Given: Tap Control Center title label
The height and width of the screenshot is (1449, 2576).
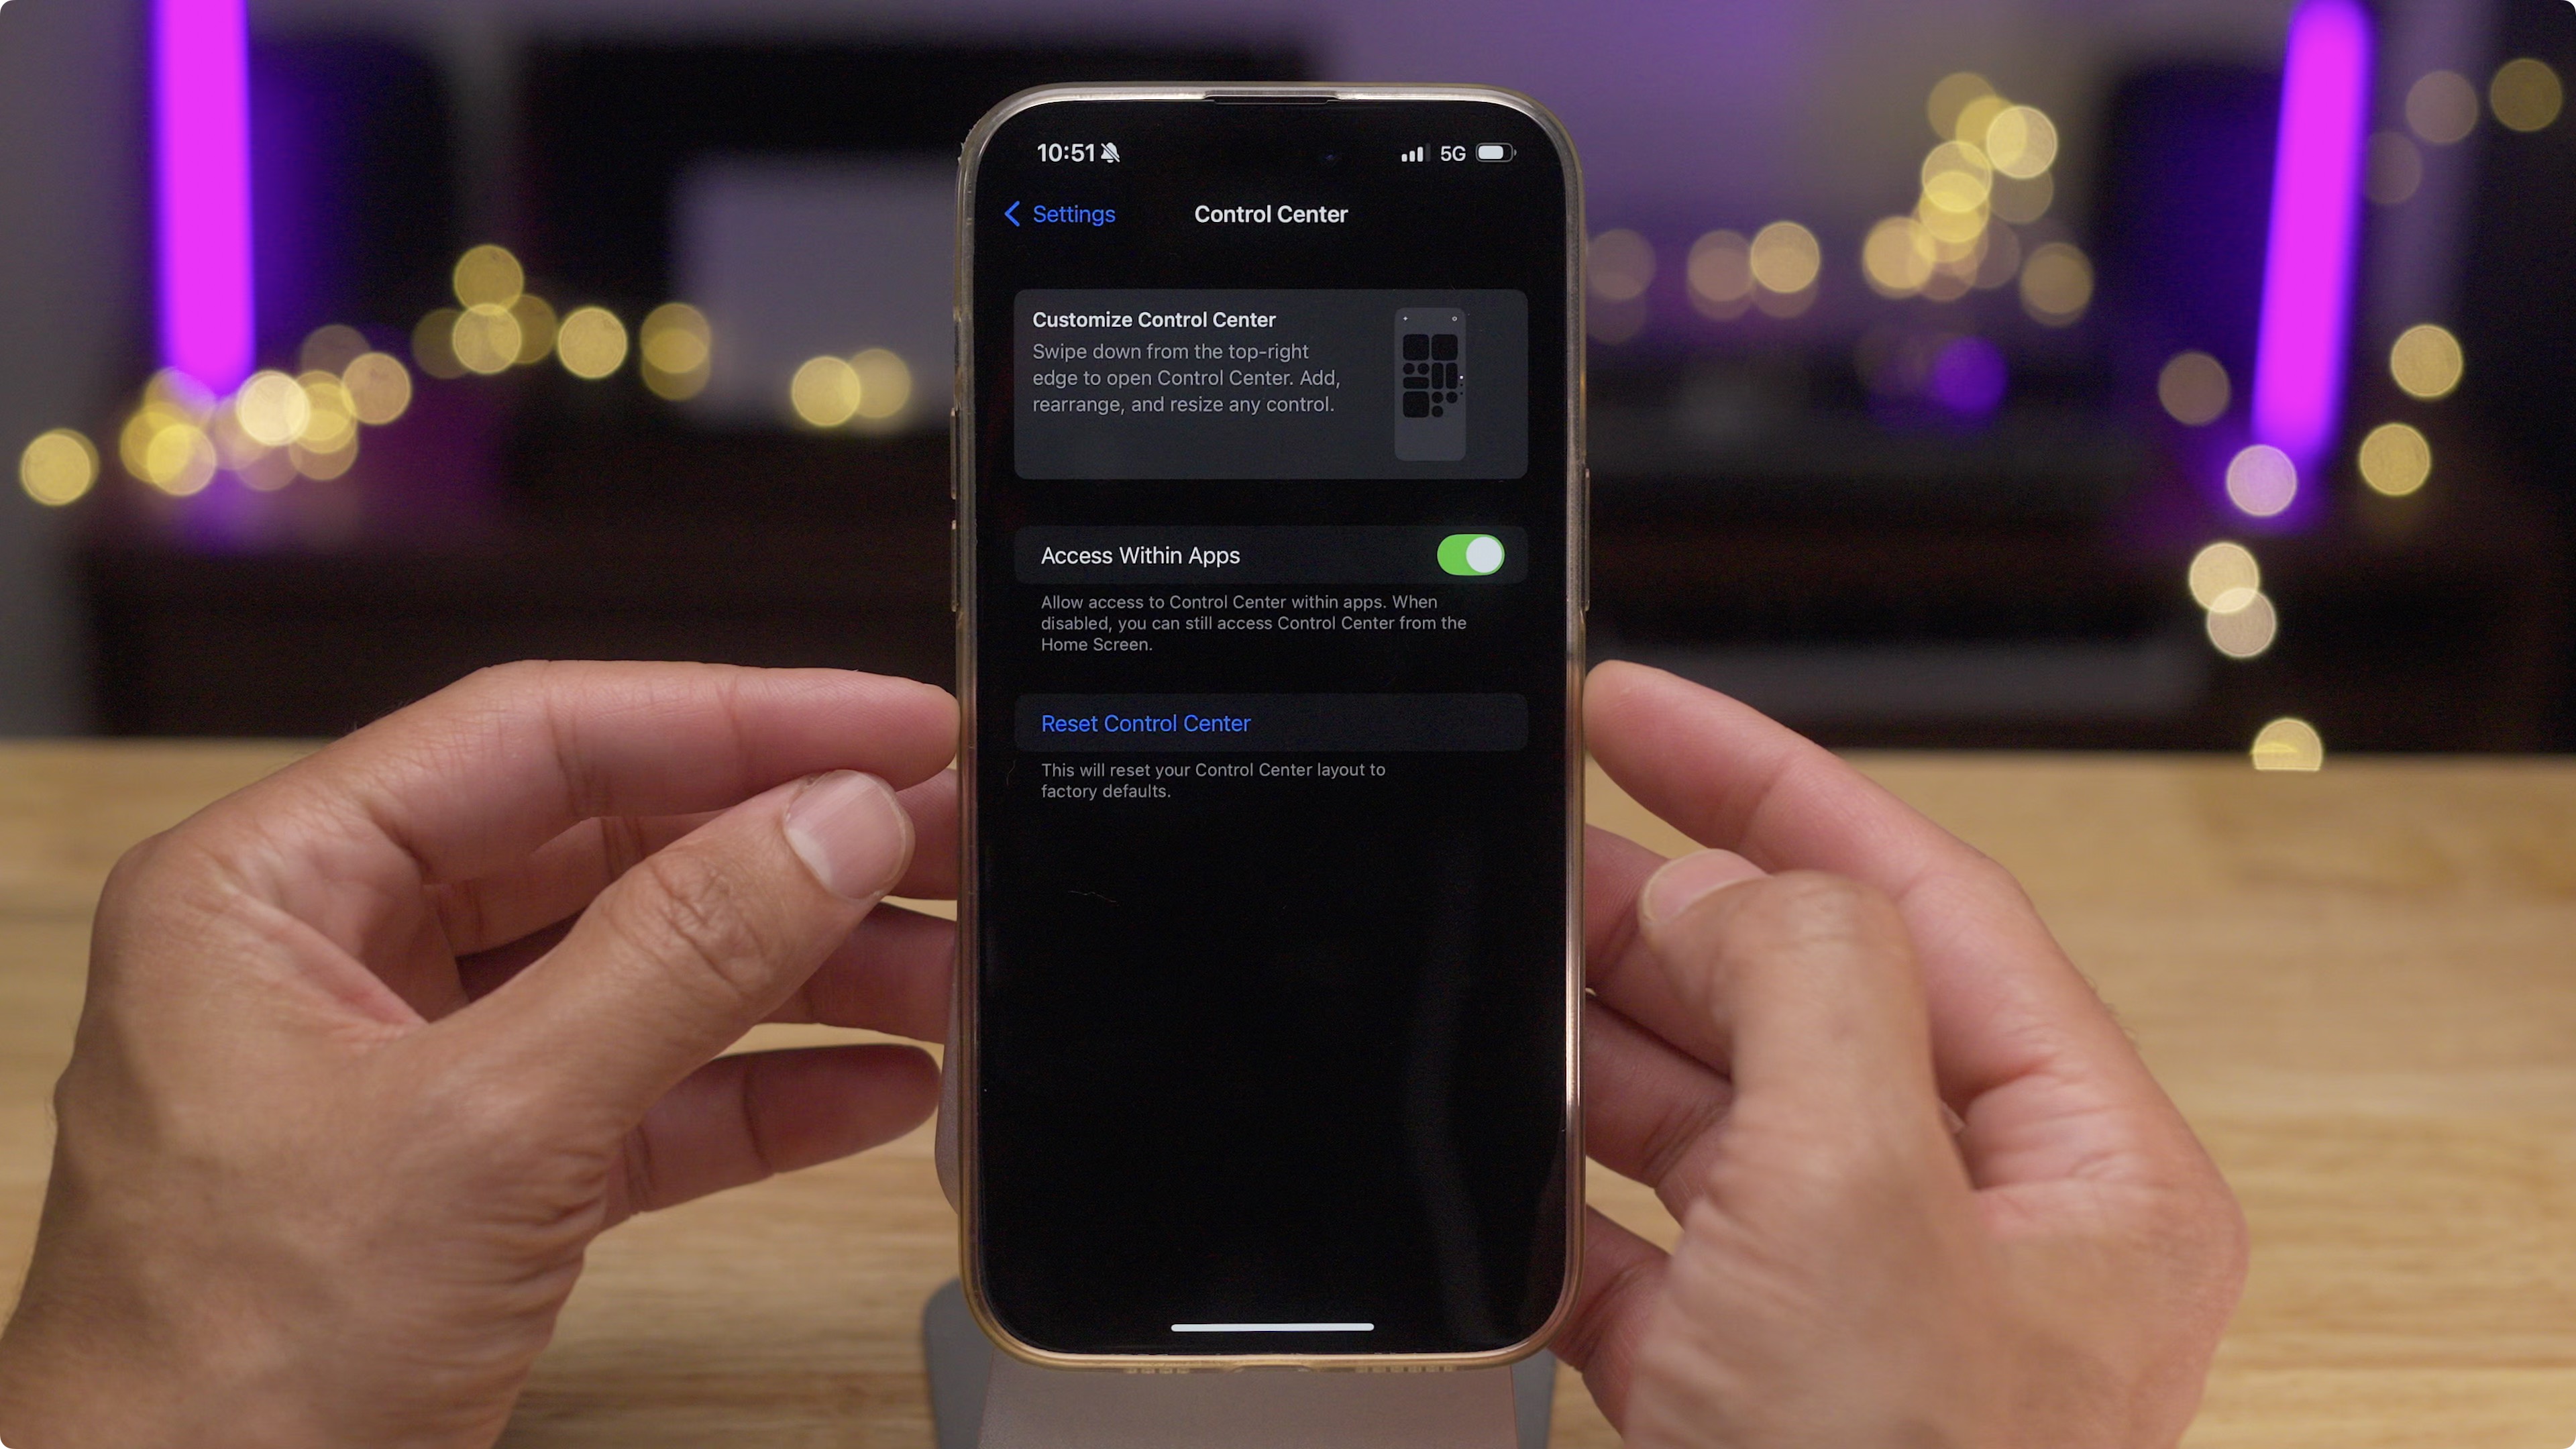Looking at the screenshot, I should (1271, 214).
